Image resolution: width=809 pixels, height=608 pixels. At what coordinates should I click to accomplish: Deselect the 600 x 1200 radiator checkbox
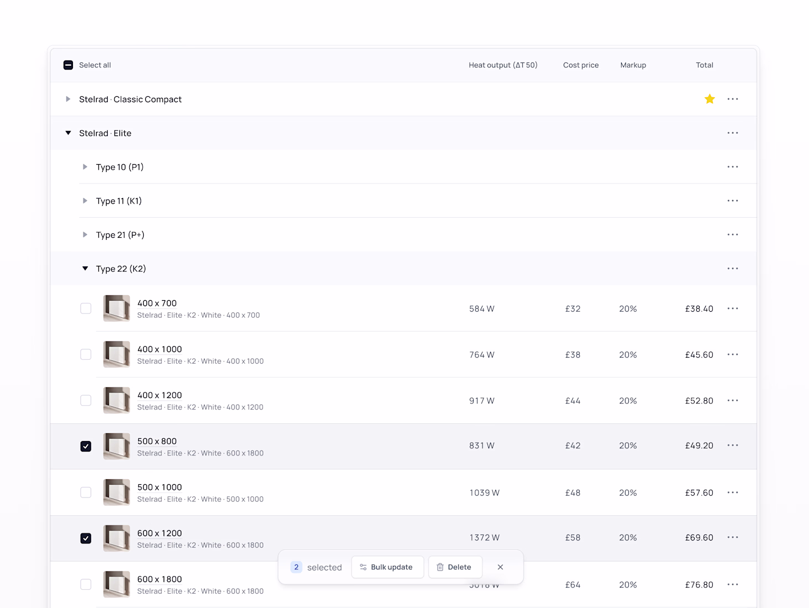click(x=86, y=538)
